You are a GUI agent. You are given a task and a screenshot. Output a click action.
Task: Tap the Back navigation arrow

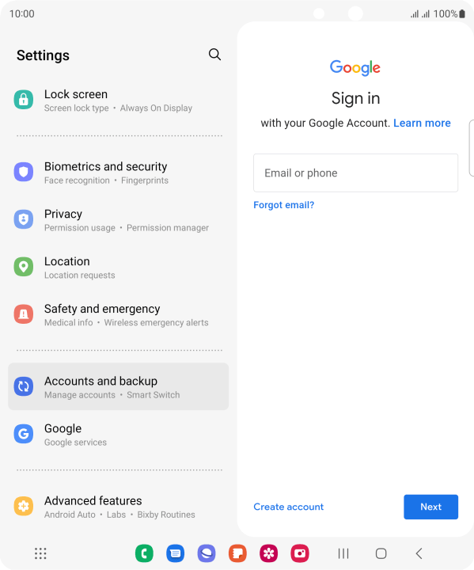[x=419, y=553]
